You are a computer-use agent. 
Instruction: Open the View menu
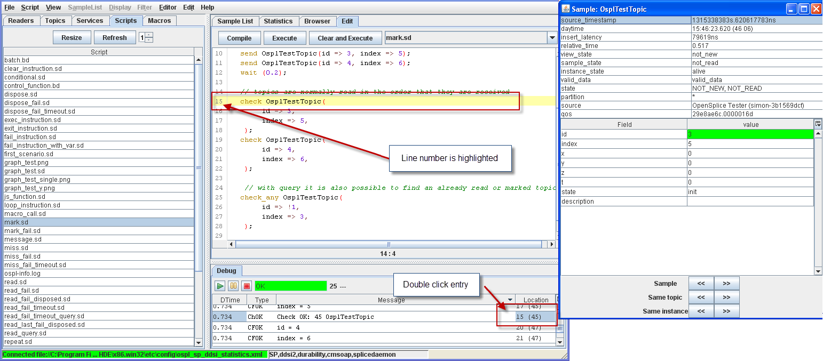(x=53, y=7)
